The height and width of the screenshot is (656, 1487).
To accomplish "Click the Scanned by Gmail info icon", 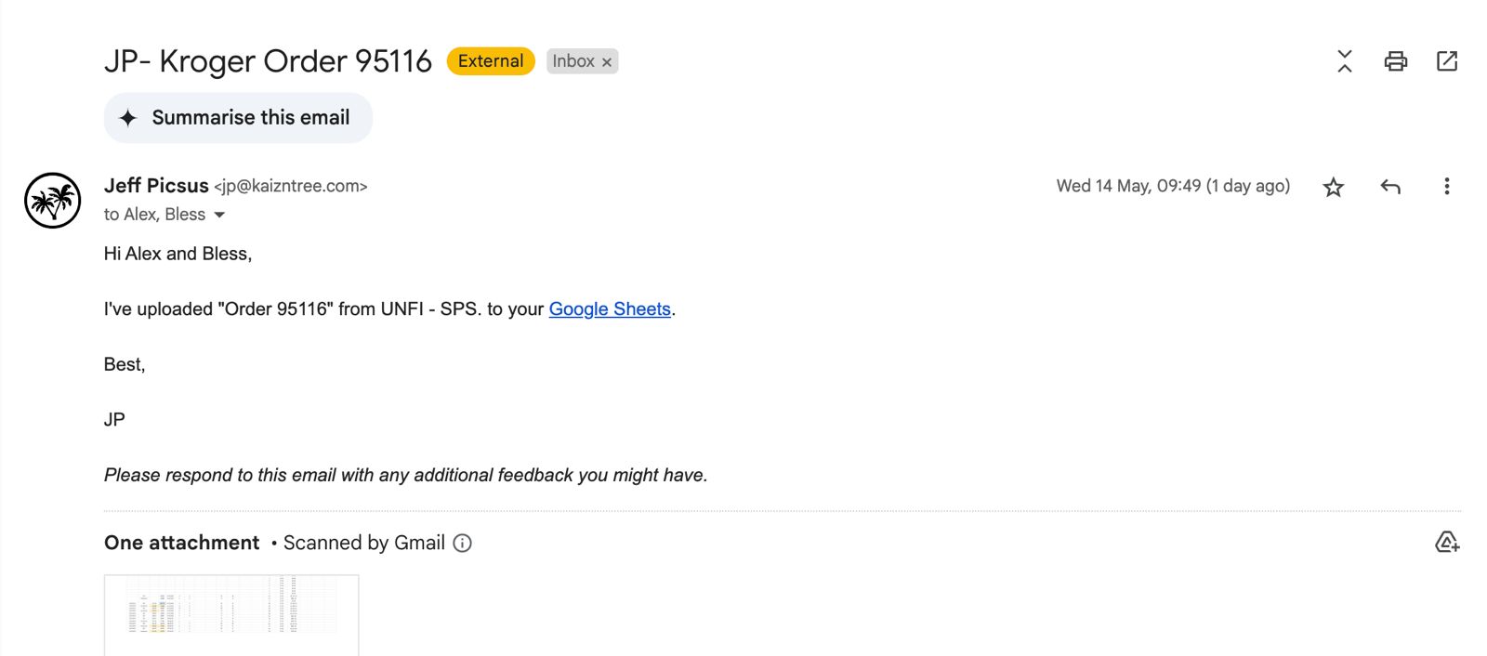I will click(462, 544).
